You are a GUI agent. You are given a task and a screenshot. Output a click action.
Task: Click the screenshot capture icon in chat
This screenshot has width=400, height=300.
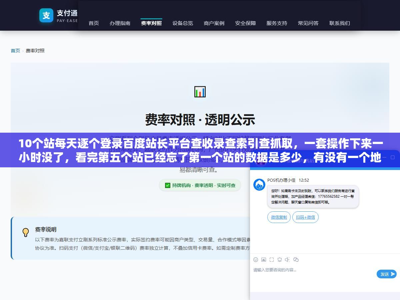point(272,260)
